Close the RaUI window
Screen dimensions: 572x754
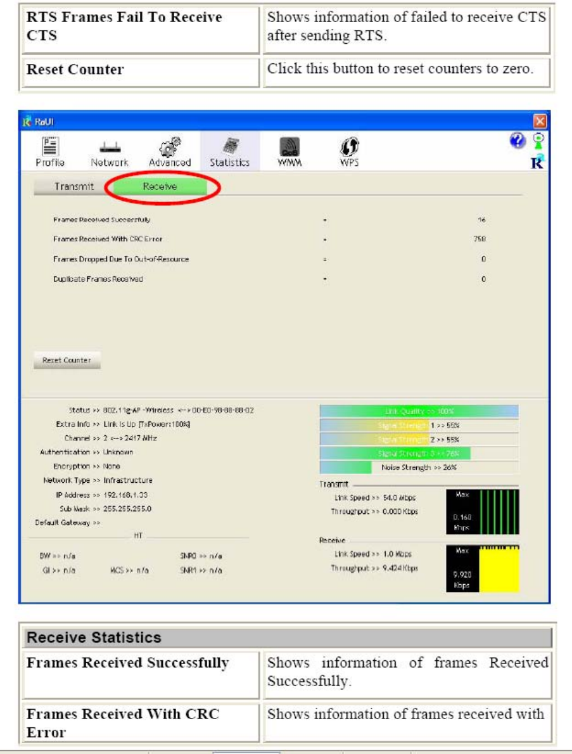[x=540, y=121]
